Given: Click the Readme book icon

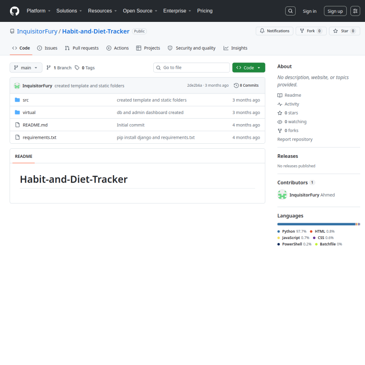Looking at the screenshot, I should (280, 95).
